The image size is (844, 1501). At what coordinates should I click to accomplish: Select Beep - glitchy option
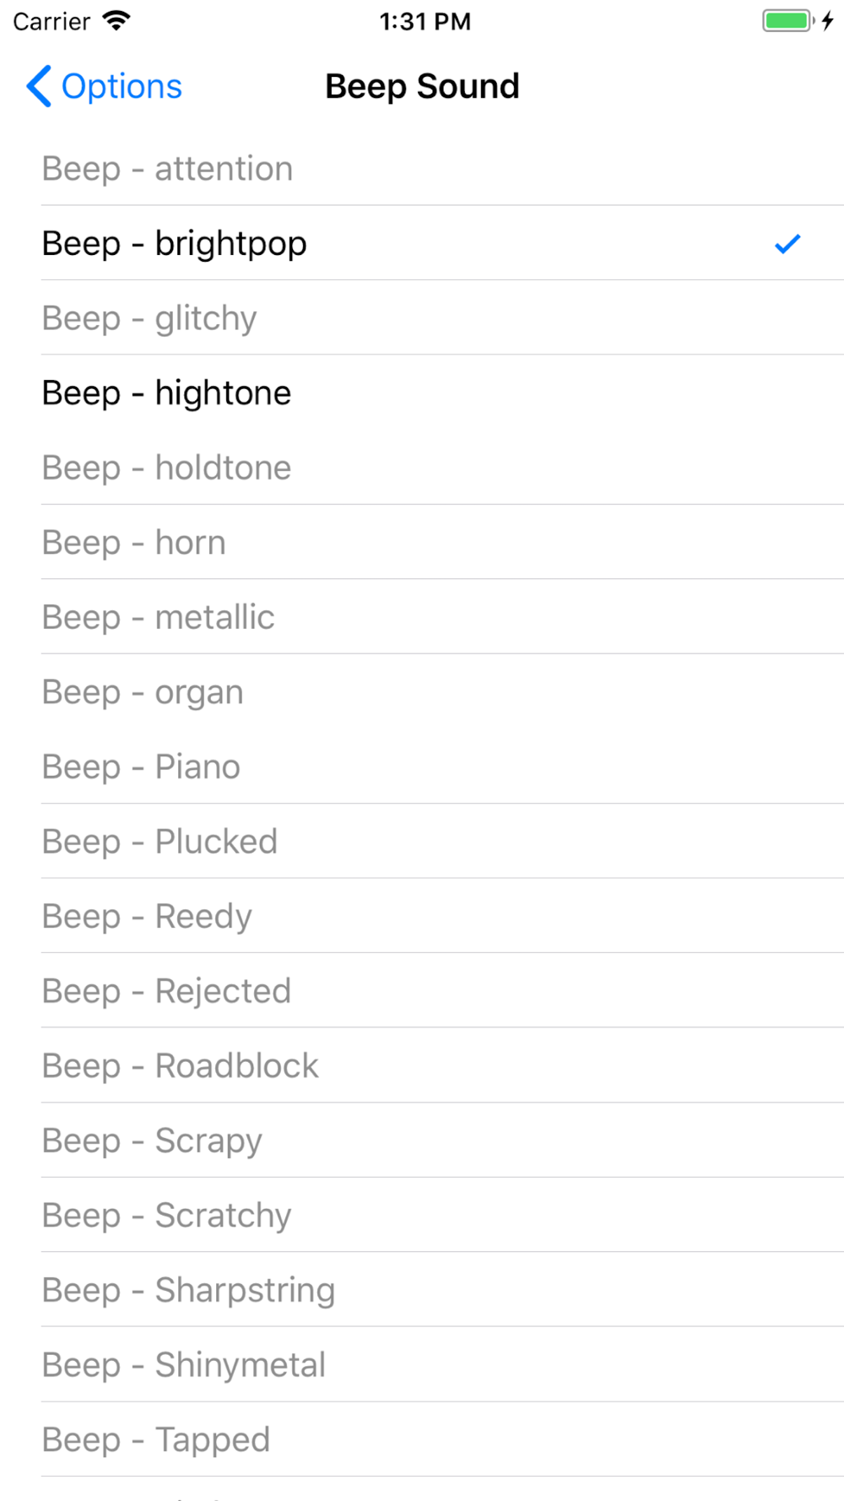(422, 318)
